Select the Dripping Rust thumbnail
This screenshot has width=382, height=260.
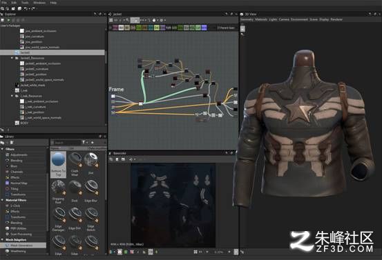pos(58,192)
